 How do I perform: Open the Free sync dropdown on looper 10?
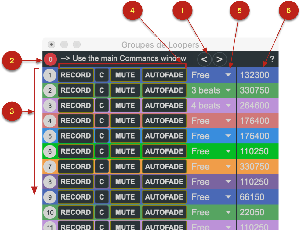point(211,212)
